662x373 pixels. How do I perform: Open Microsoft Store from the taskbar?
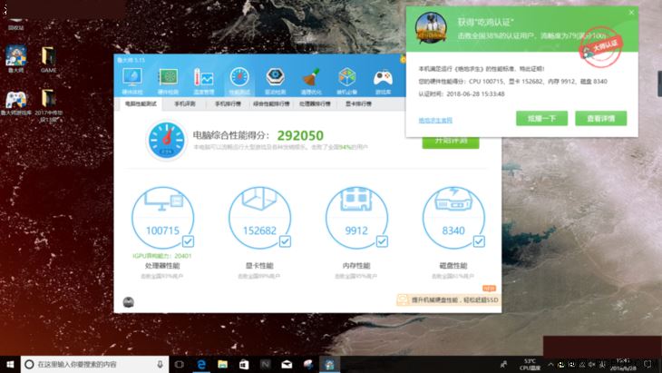click(244, 364)
